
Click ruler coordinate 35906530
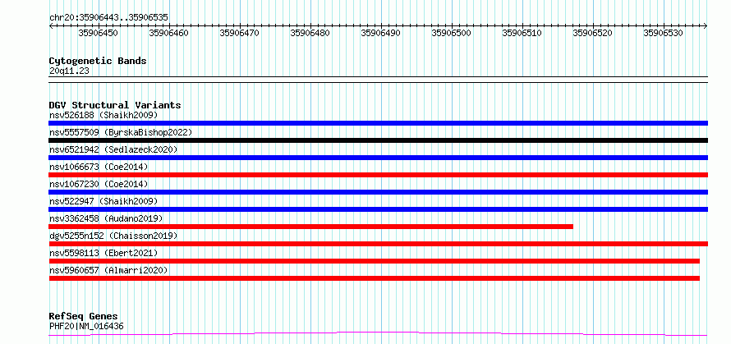[664, 33]
